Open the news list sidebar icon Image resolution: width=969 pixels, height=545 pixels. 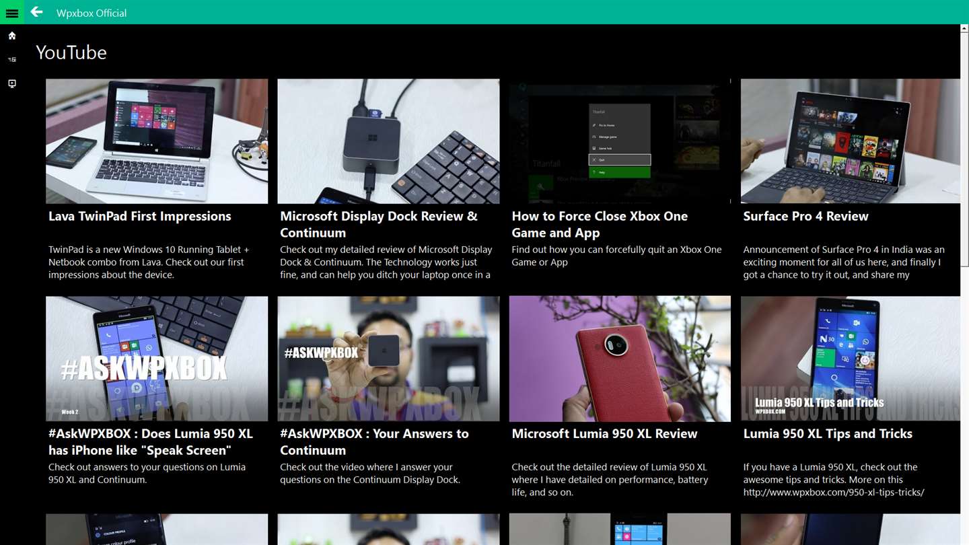[12, 60]
